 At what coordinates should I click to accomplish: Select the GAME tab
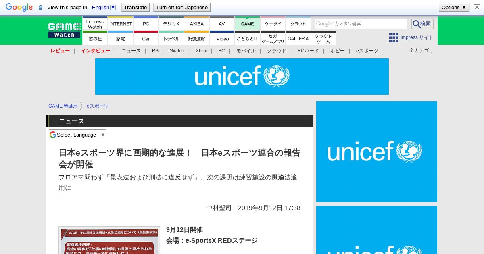[247, 24]
